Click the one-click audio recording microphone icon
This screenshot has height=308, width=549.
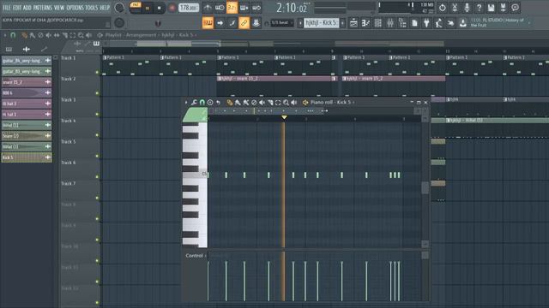[467, 8]
